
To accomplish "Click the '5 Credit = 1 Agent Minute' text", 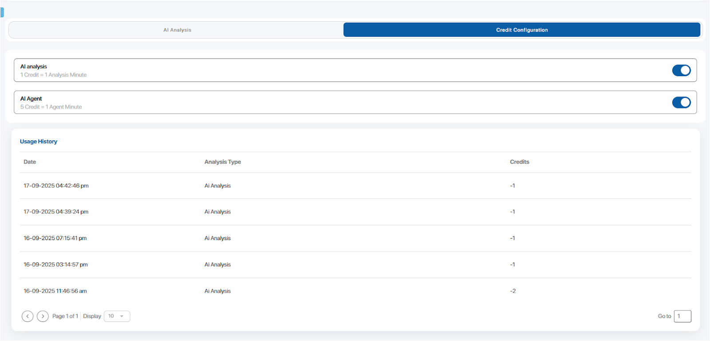I will coord(51,107).
